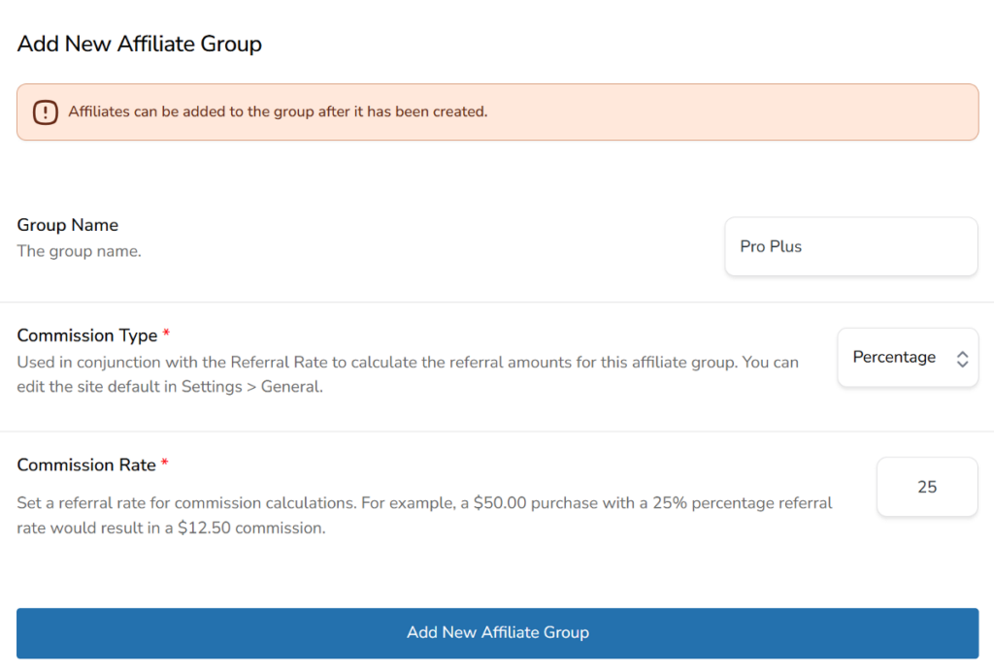Click the Commission Rate label text
Image resolution: width=994 pixels, height=670 pixels.
[x=84, y=464]
